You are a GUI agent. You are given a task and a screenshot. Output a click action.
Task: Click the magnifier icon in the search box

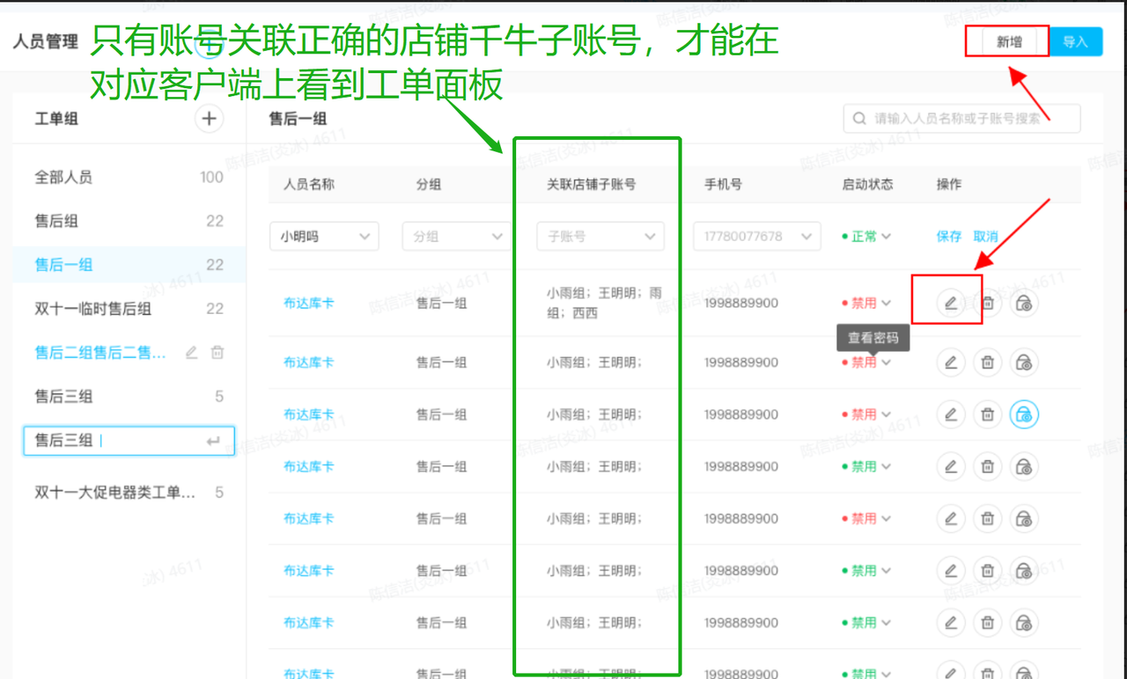(x=859, y=118)
